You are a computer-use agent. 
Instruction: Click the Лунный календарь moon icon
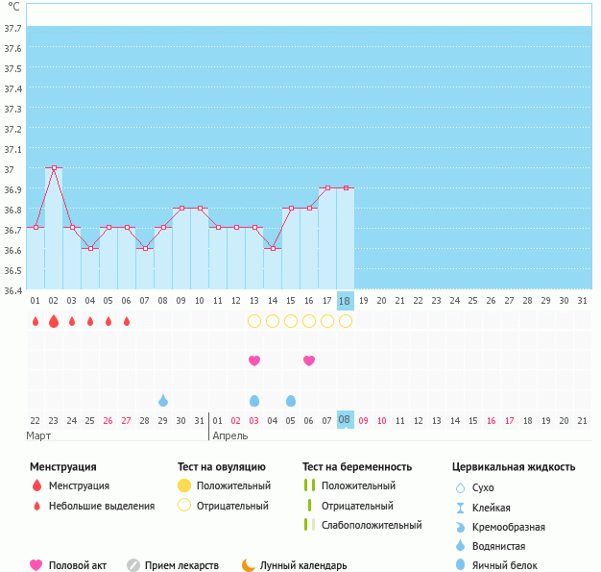pyautogui.click(x=250, y=565)
